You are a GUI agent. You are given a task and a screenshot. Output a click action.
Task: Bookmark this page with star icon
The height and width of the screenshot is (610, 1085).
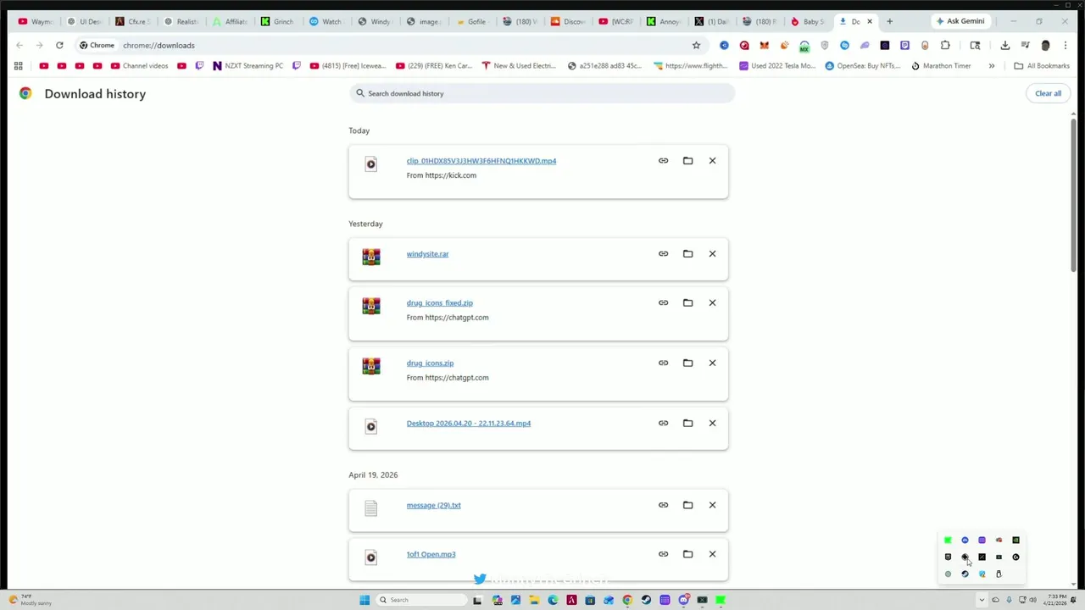tap(696, 45)
